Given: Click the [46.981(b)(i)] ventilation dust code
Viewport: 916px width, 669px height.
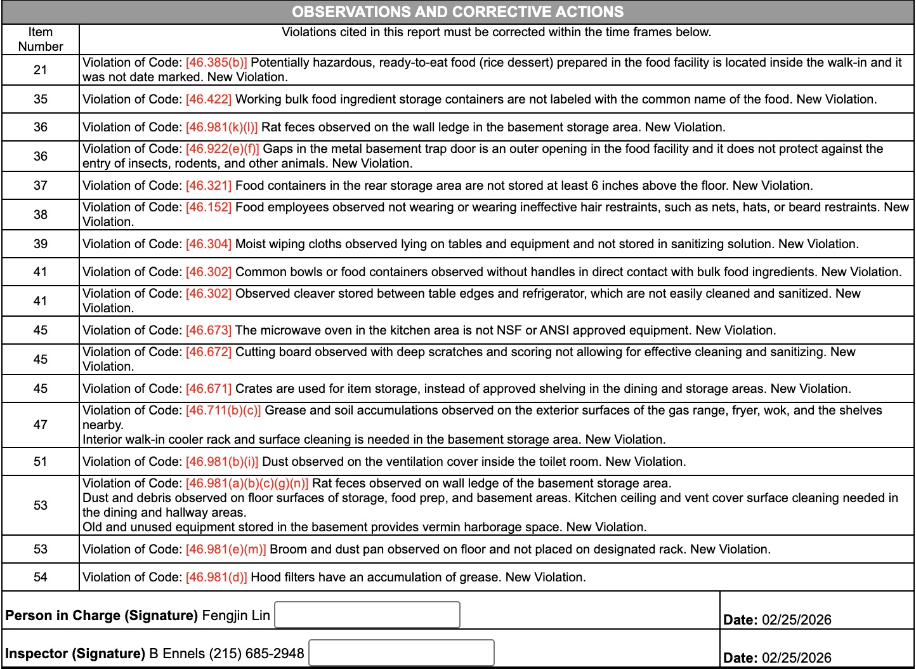Looking at the screenshot, I should (222, 461).
